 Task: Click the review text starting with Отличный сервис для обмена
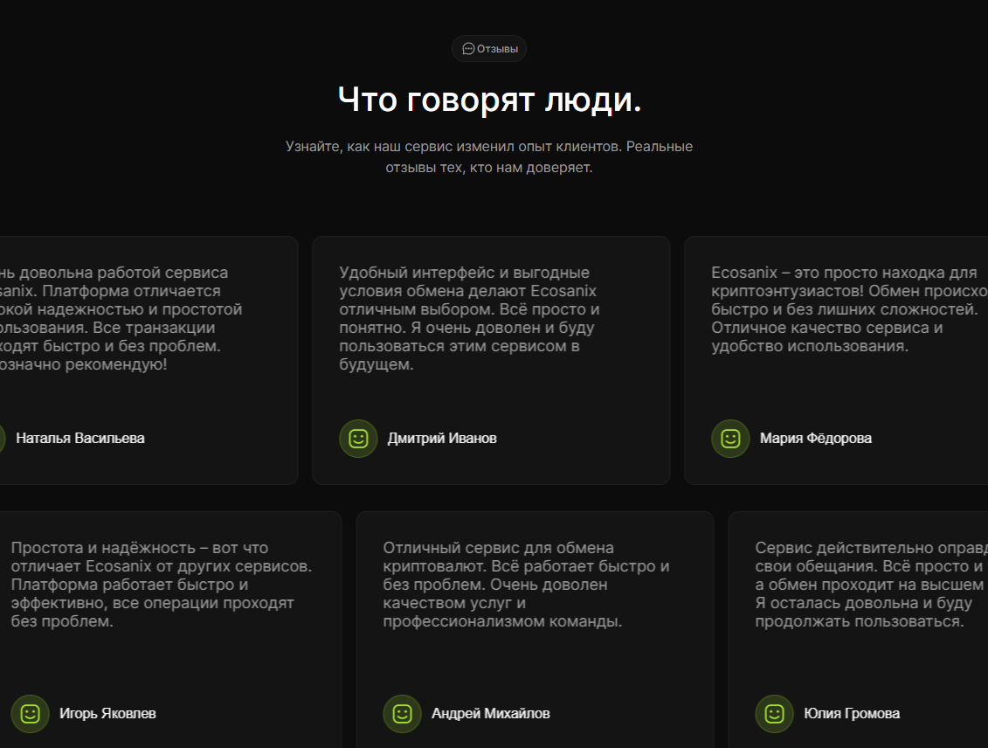click(526, 585)
